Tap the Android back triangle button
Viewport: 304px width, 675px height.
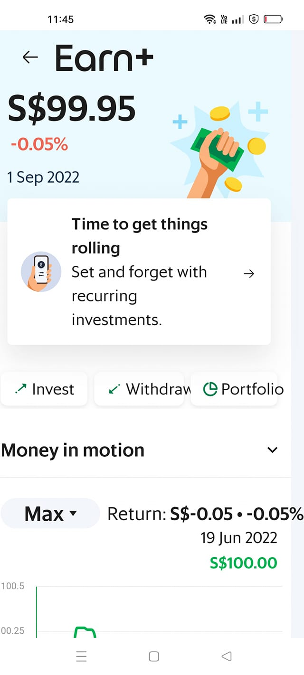tap(227, 656)
